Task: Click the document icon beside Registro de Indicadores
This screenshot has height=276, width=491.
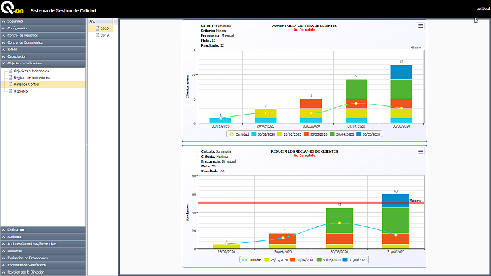Action: [9, 77]
